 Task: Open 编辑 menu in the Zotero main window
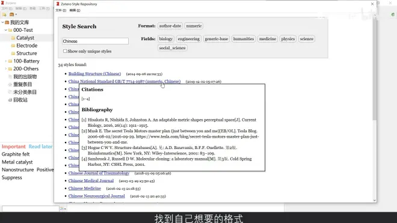tap(21, 8)
